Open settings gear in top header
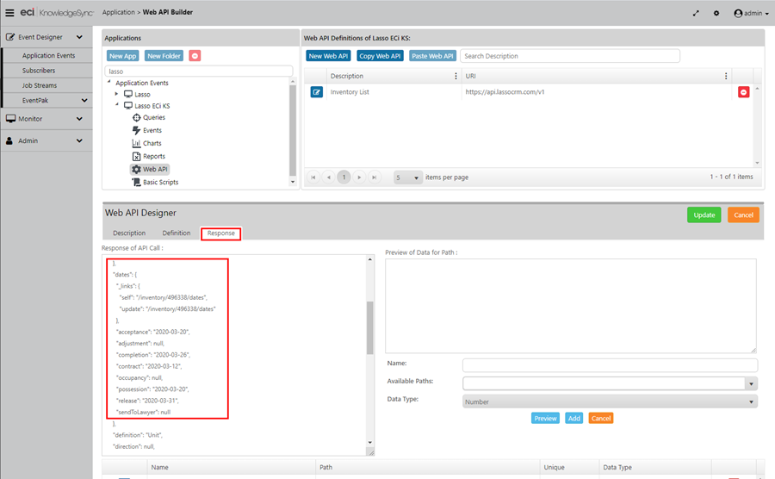This screenshot has width=775, height=479. tap(716, 13)
